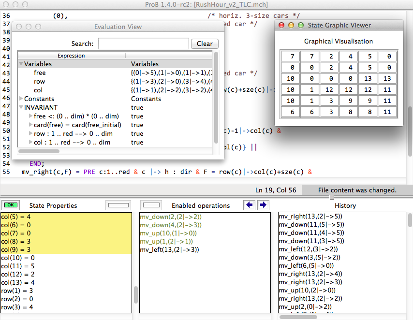Viewport: 413px width, 320px height.
Task: Click the History panel horizontal scrollbar
Action: click(x=298, y=317)
